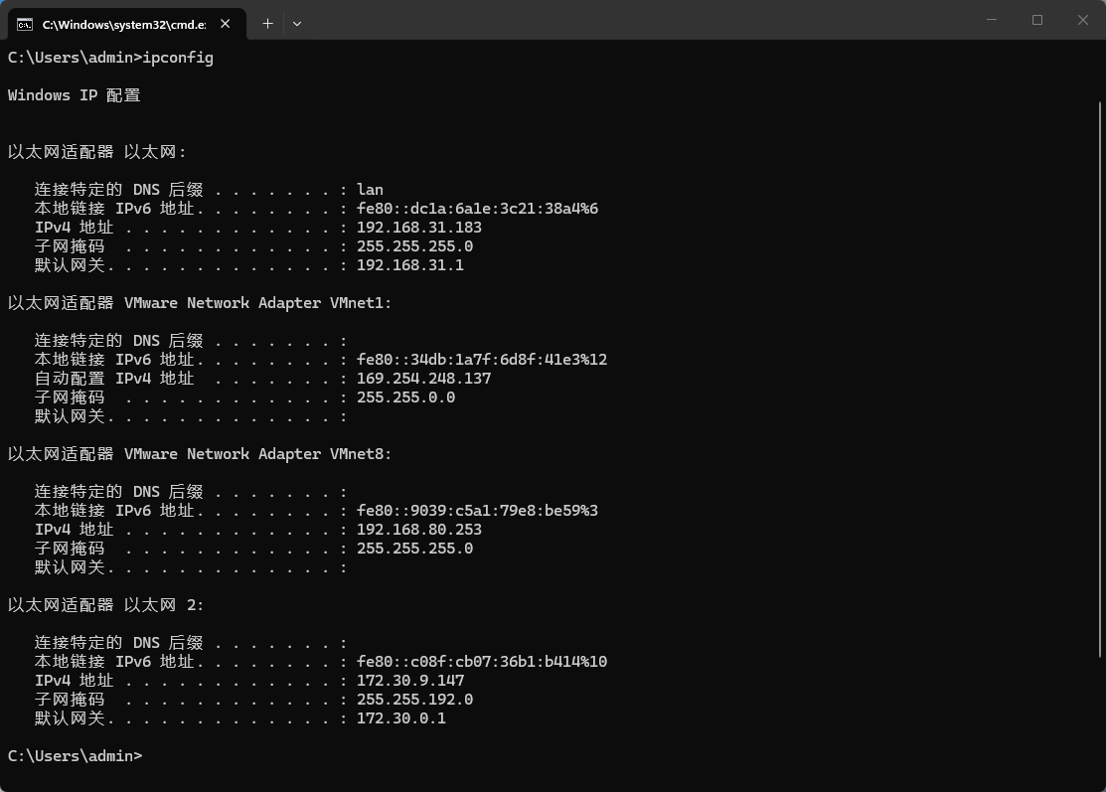Click the IPv4 address 192.168.31.183

click(x=419, y=228)
